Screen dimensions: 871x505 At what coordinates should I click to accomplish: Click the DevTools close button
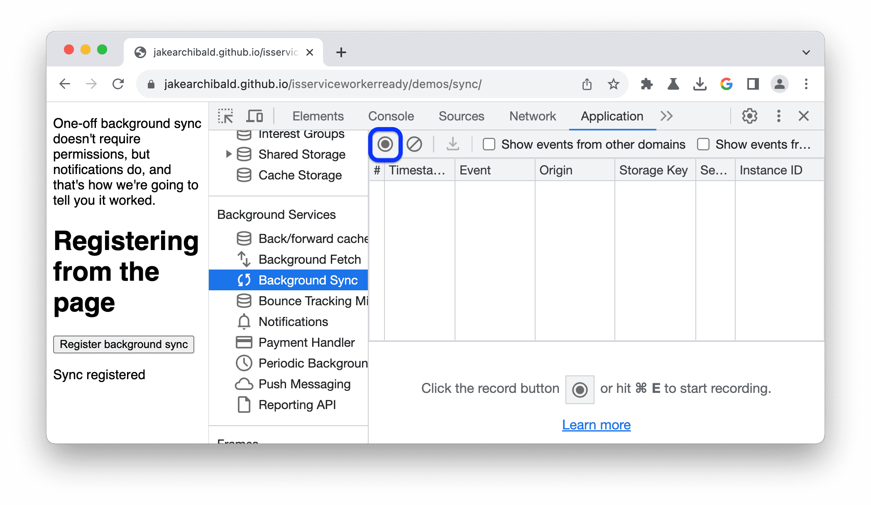tap(804, 115)
